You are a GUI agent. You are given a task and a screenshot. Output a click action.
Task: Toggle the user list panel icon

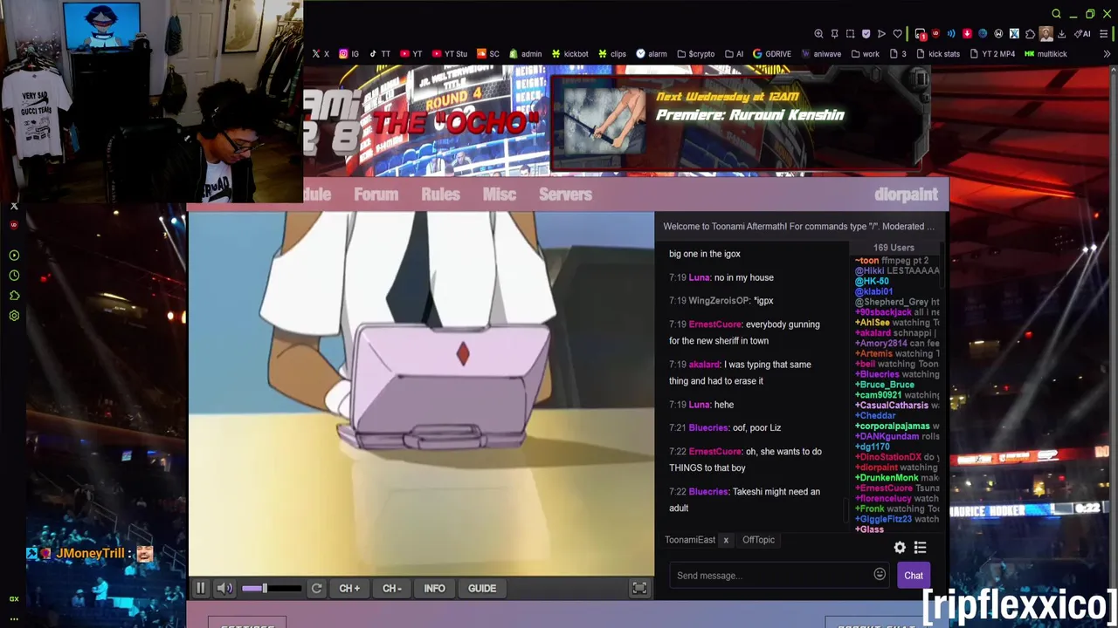coord(920,548)
